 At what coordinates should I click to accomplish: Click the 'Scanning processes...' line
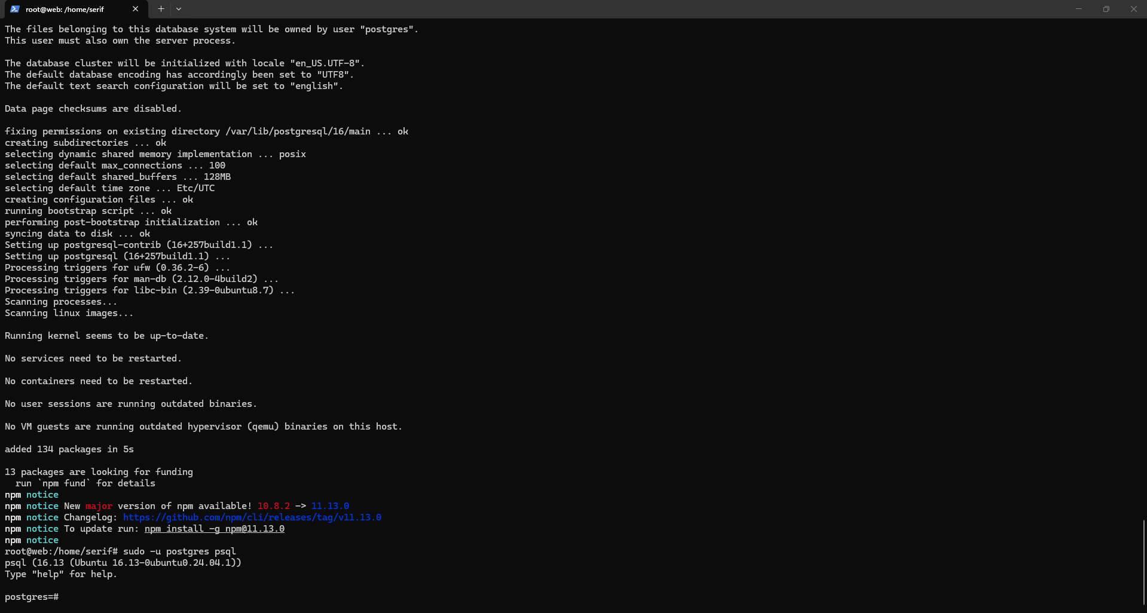coord(61,302)
